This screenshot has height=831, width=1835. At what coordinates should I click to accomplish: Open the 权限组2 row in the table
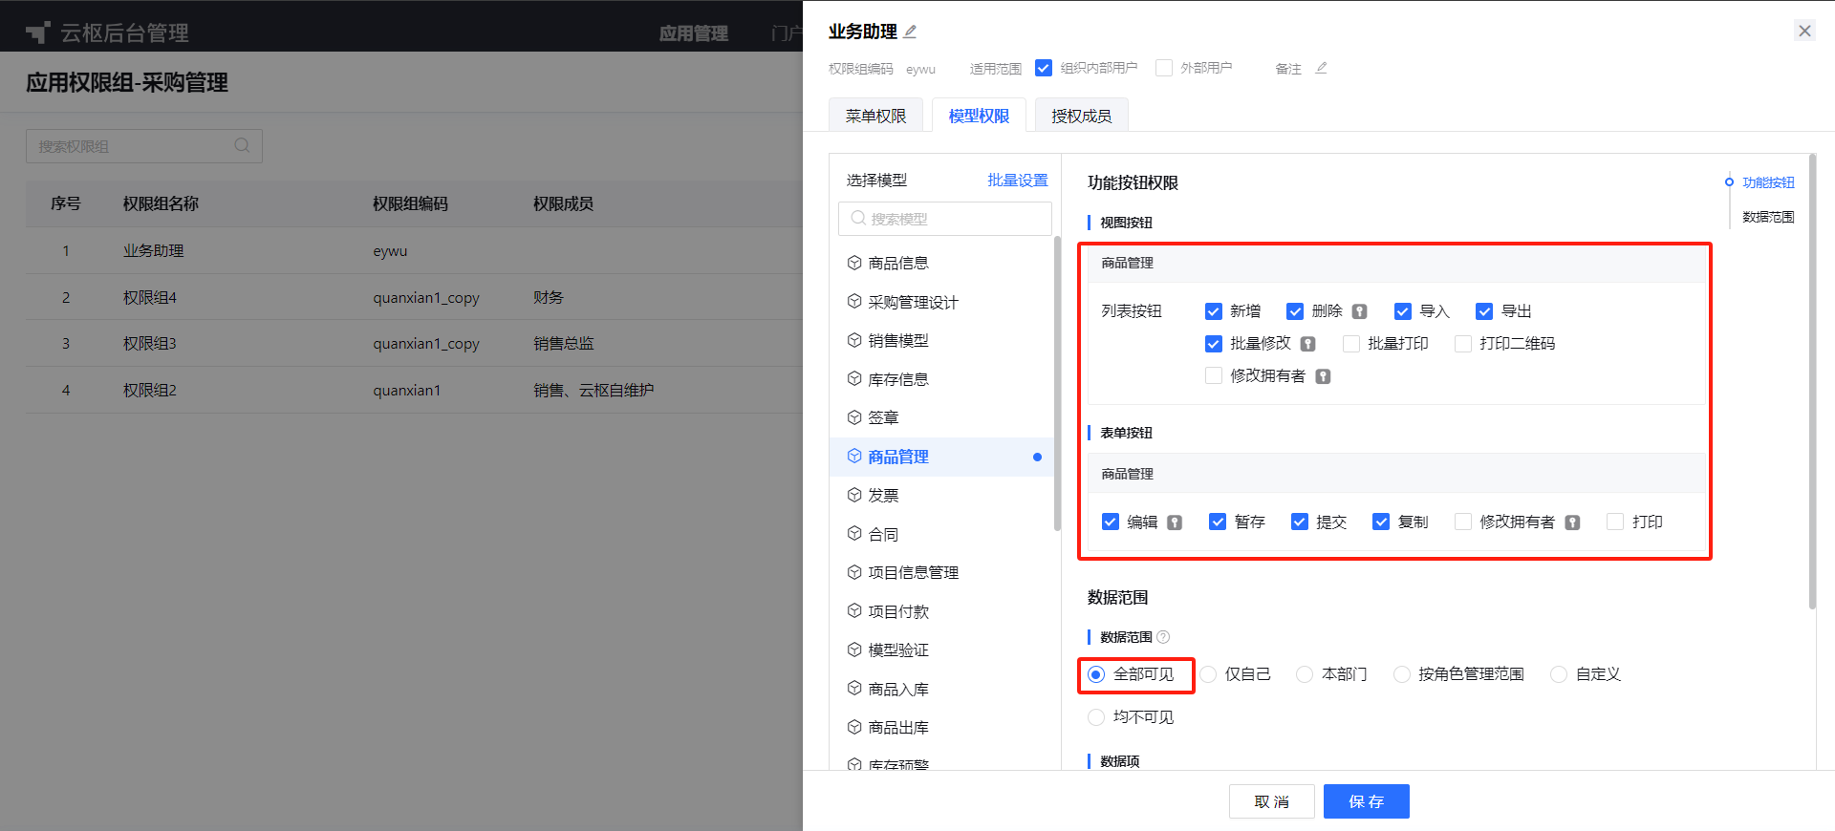[414, 390]
